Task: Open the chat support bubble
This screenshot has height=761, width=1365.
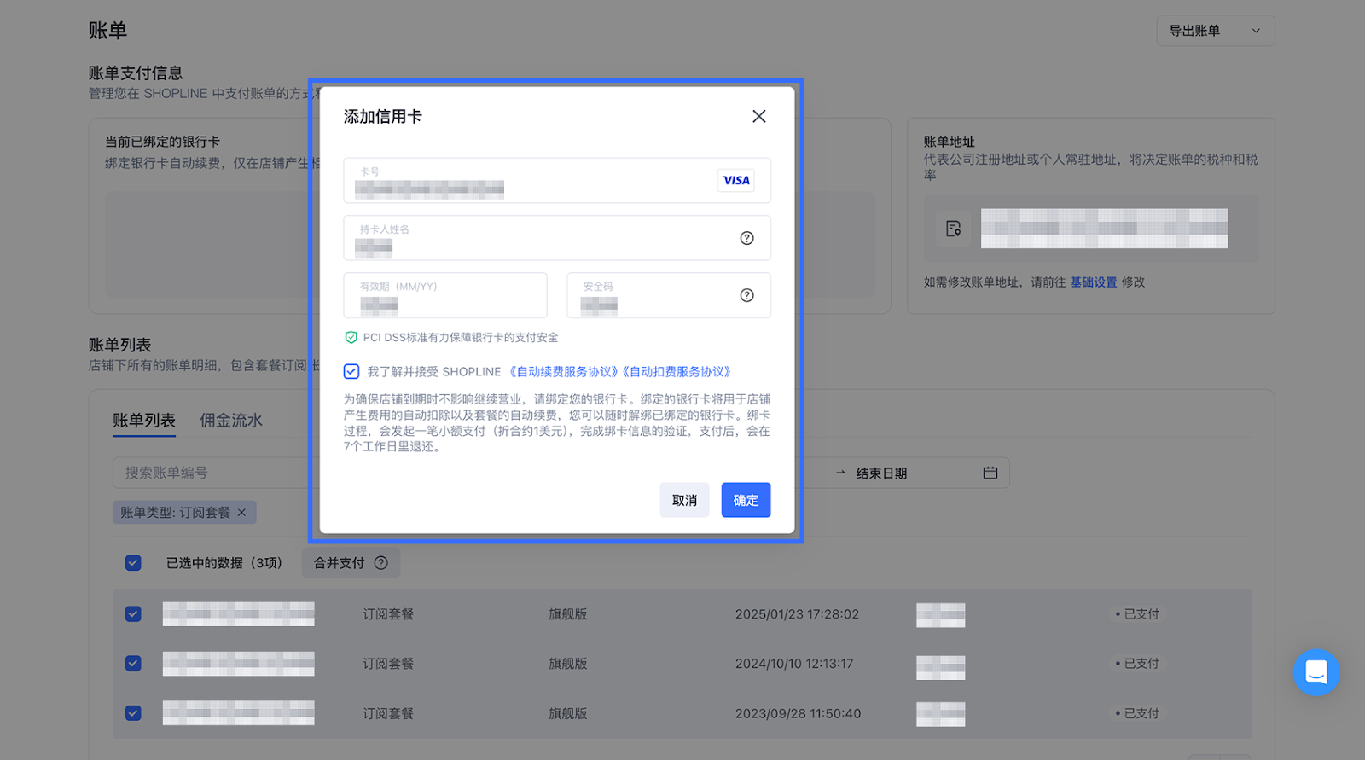Action: pos(1316,672)
